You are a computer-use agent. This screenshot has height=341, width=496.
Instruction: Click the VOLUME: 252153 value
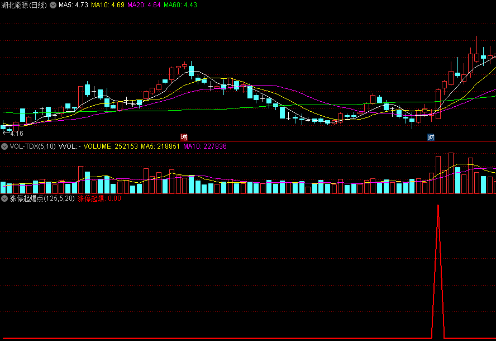[x=111, y=146]
